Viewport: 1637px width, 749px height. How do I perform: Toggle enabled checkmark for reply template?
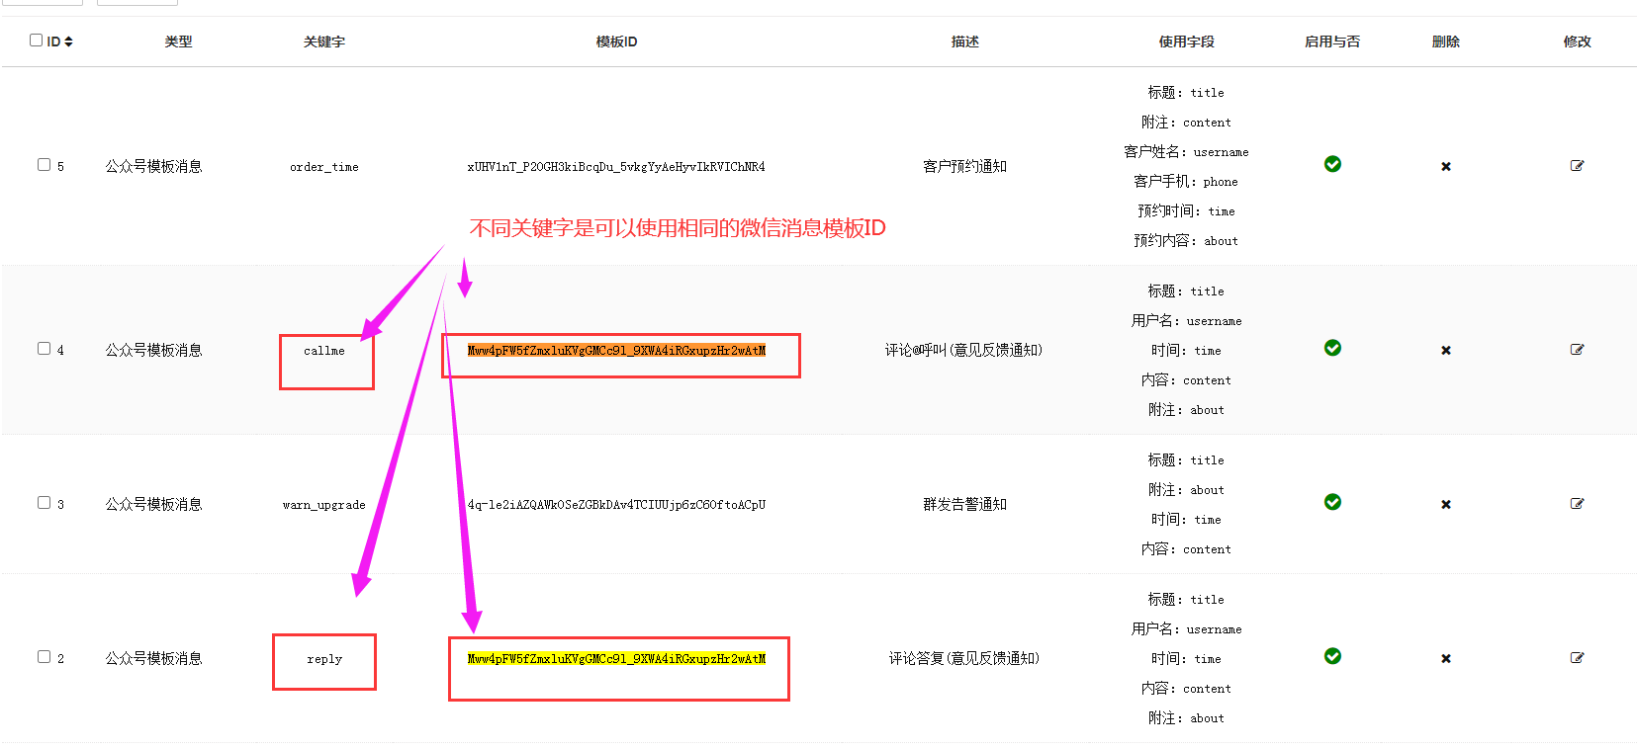click(x=1332, y=656)
